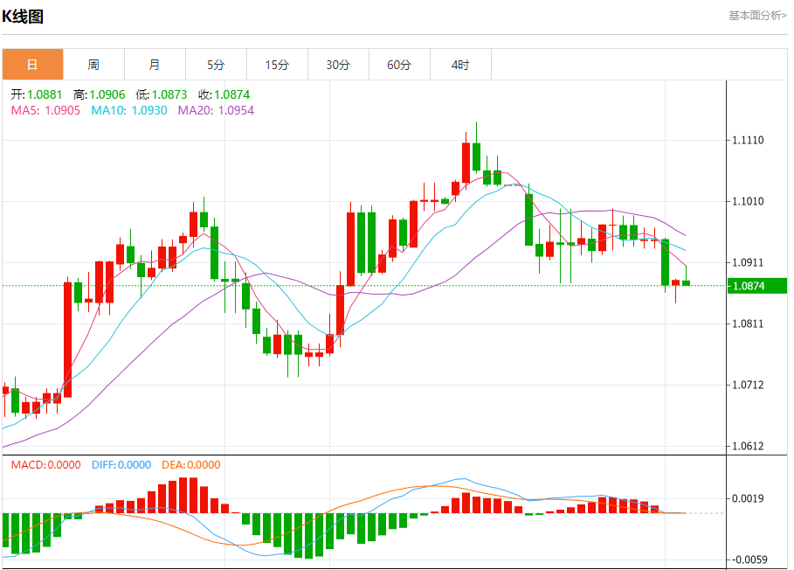Switch to the 月 monthly tab

(155, 65)
